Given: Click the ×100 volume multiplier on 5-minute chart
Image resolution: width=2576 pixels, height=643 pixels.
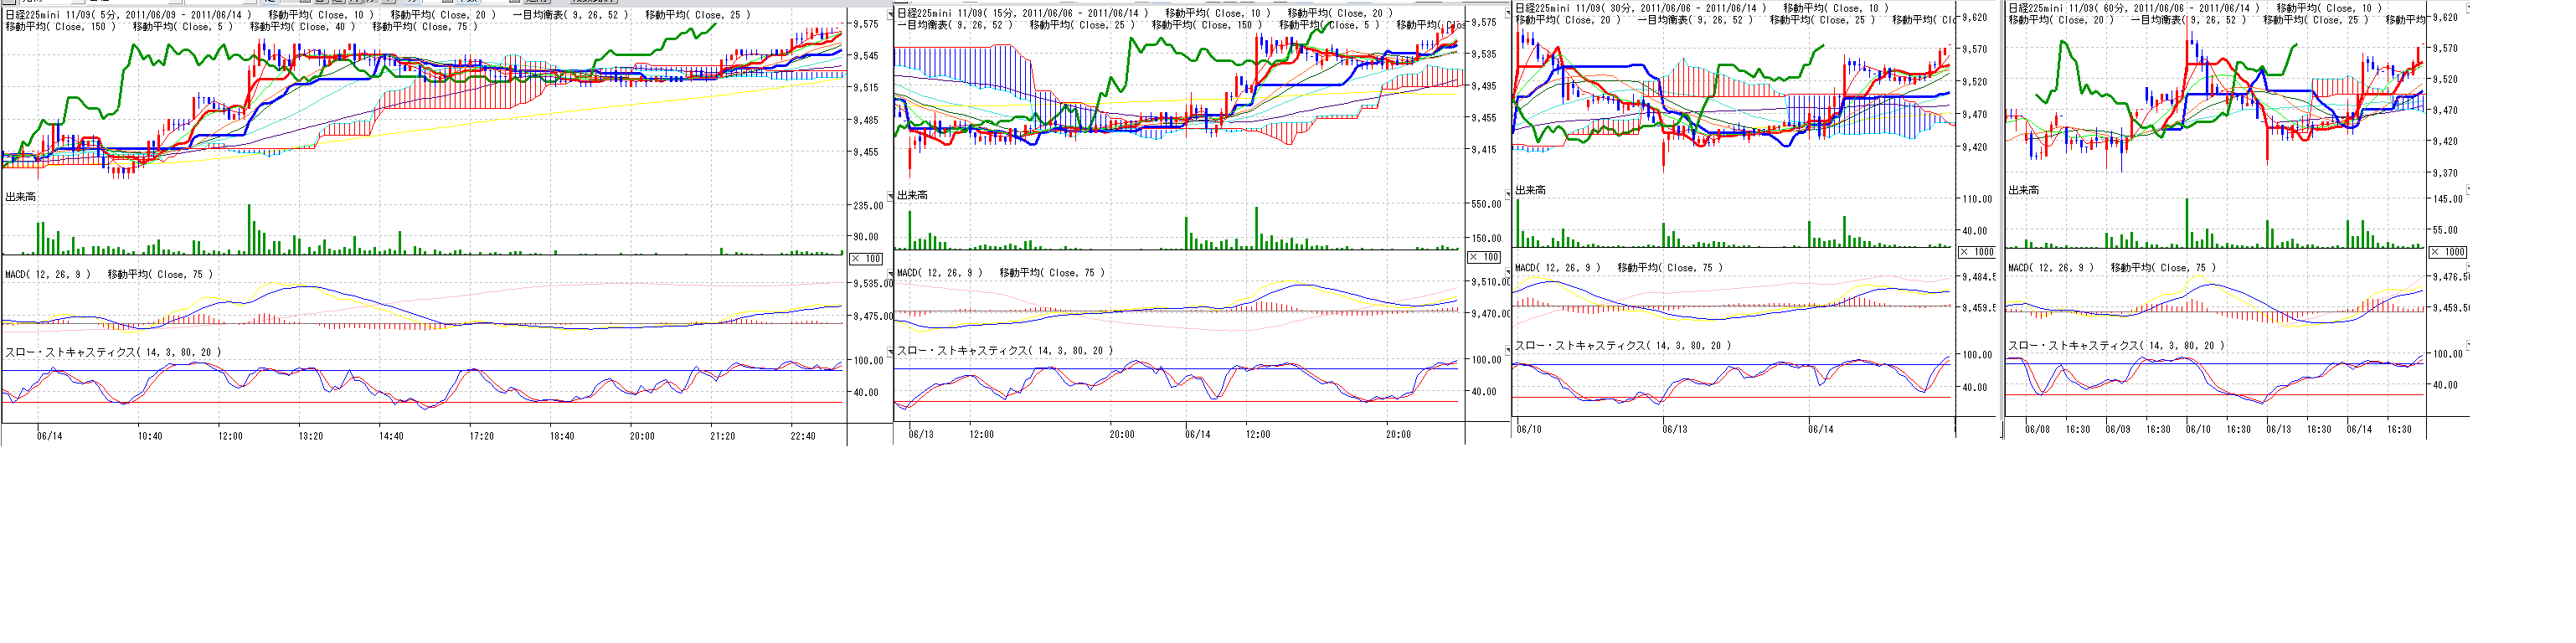Looking at the screenshot, I should coord(866,259).
